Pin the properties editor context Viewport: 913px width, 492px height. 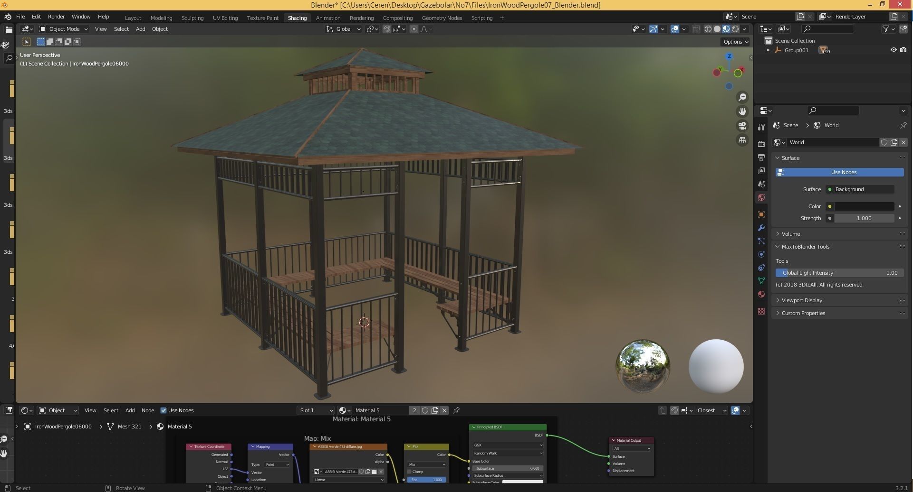click(903, 125)
